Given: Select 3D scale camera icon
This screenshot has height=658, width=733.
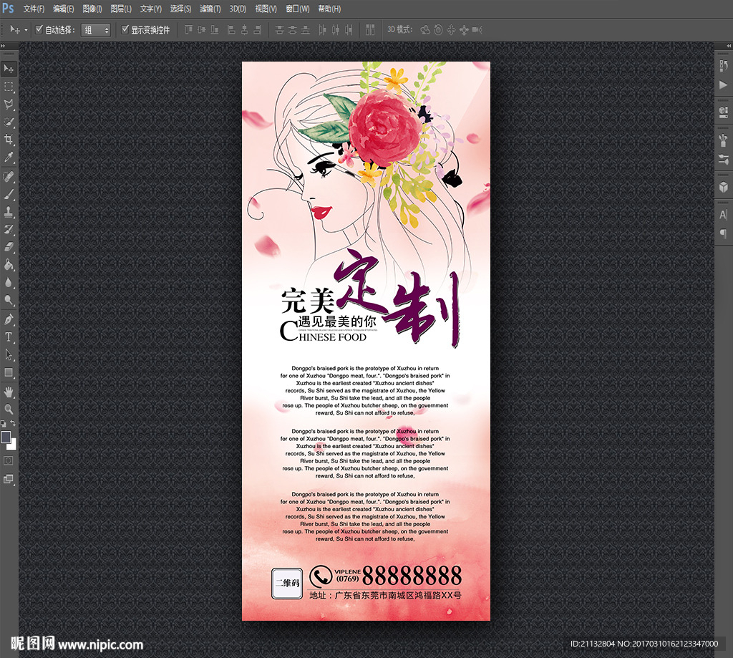Looking at the screenshot, I should 477,30.
